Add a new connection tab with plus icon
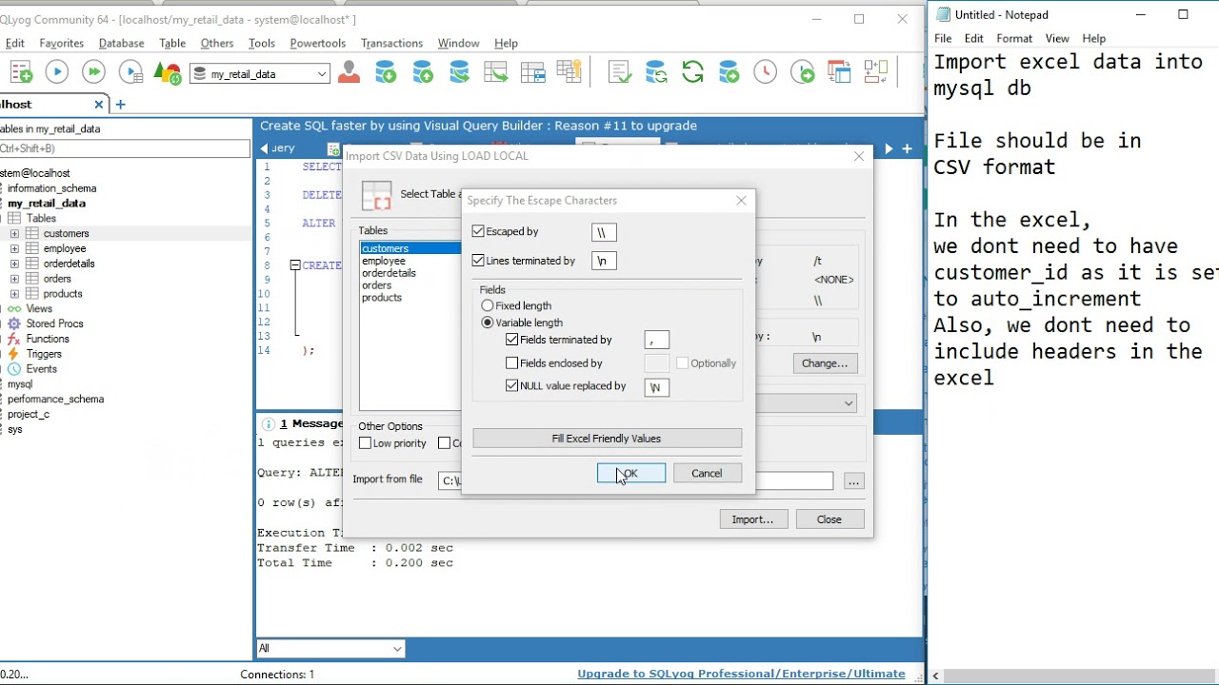This screenshot has height=685, width=1219. pos(120,105)
